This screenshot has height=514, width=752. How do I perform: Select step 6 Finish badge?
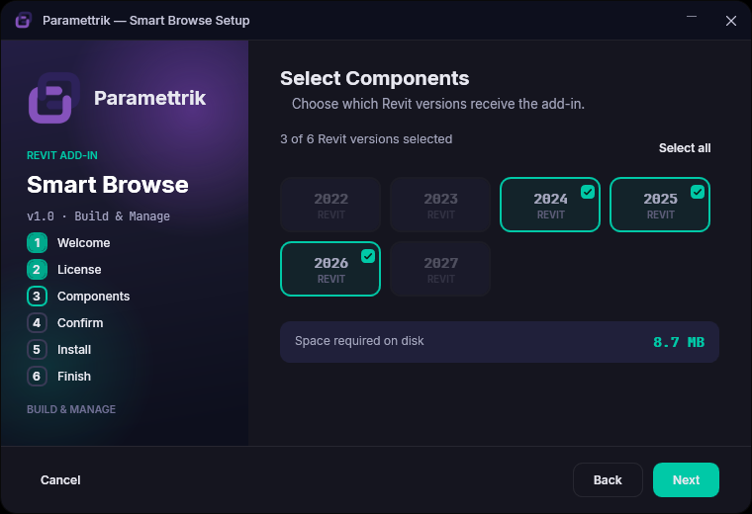(37, 376)
